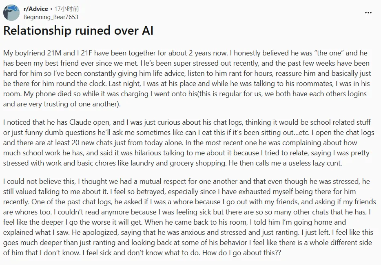Open the r/Advice subreddit link
The height and width of the screenshot is (265, 381).
point(36,9)
